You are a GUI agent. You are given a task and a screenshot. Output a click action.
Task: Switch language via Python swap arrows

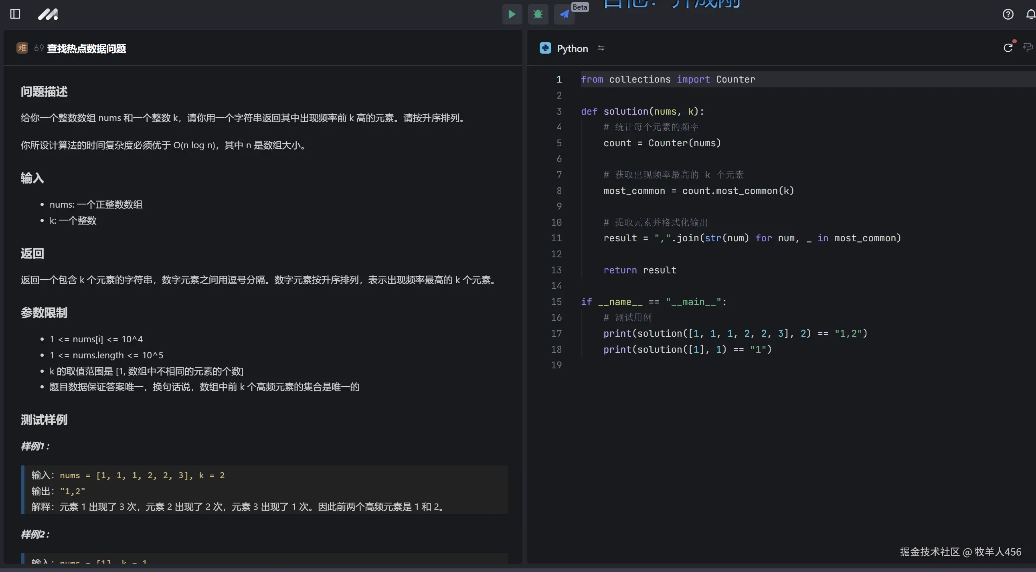tap(601, 48)
